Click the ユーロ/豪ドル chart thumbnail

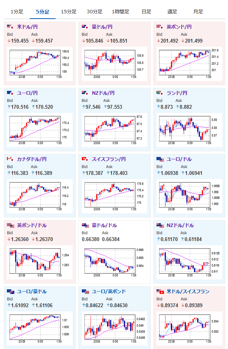(40, 328)
